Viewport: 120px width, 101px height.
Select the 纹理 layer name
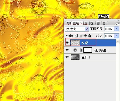(84, 43)
